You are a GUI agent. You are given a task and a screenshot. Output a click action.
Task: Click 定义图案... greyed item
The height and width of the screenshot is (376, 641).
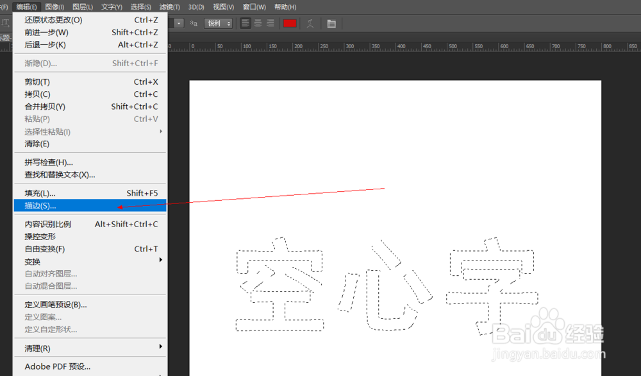pyautogui.click(x=90, y=317)
